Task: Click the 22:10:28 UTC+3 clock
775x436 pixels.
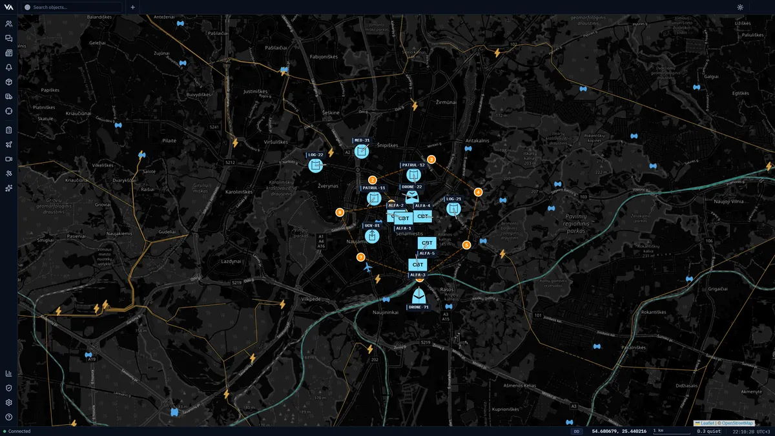Action: point(750,431)
